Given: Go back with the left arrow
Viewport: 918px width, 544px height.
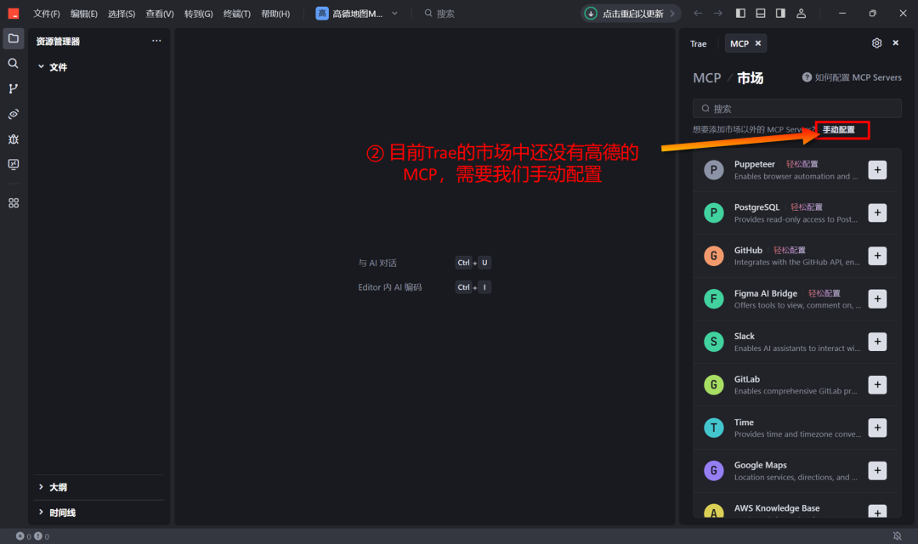Looking at the screenshot, I should (698, 14).
